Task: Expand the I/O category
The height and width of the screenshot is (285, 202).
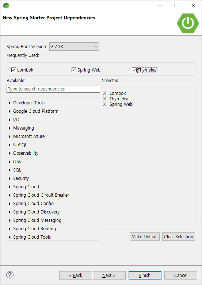Action: coord(9,120)
